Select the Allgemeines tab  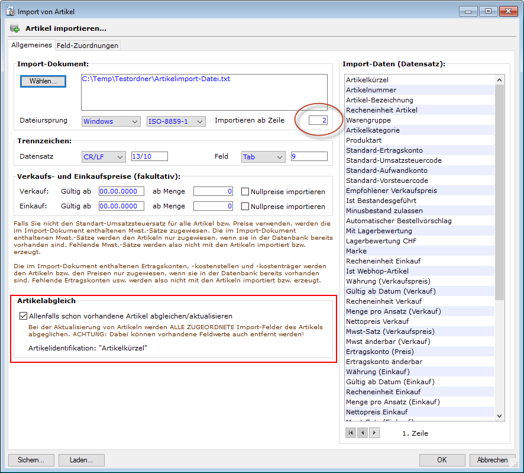(x=32, y=45)
